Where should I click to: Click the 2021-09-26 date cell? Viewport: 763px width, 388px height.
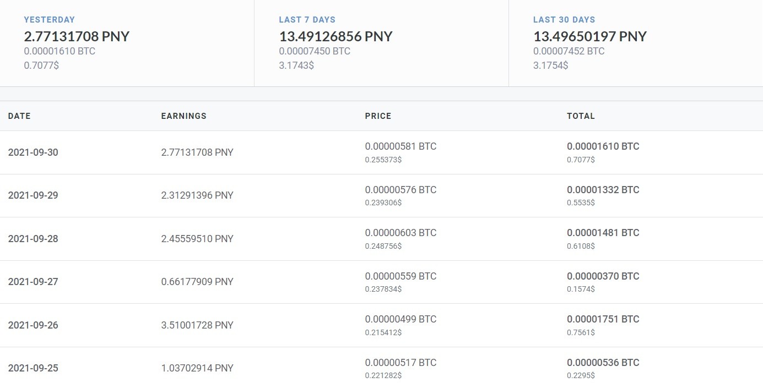[33, 325]
